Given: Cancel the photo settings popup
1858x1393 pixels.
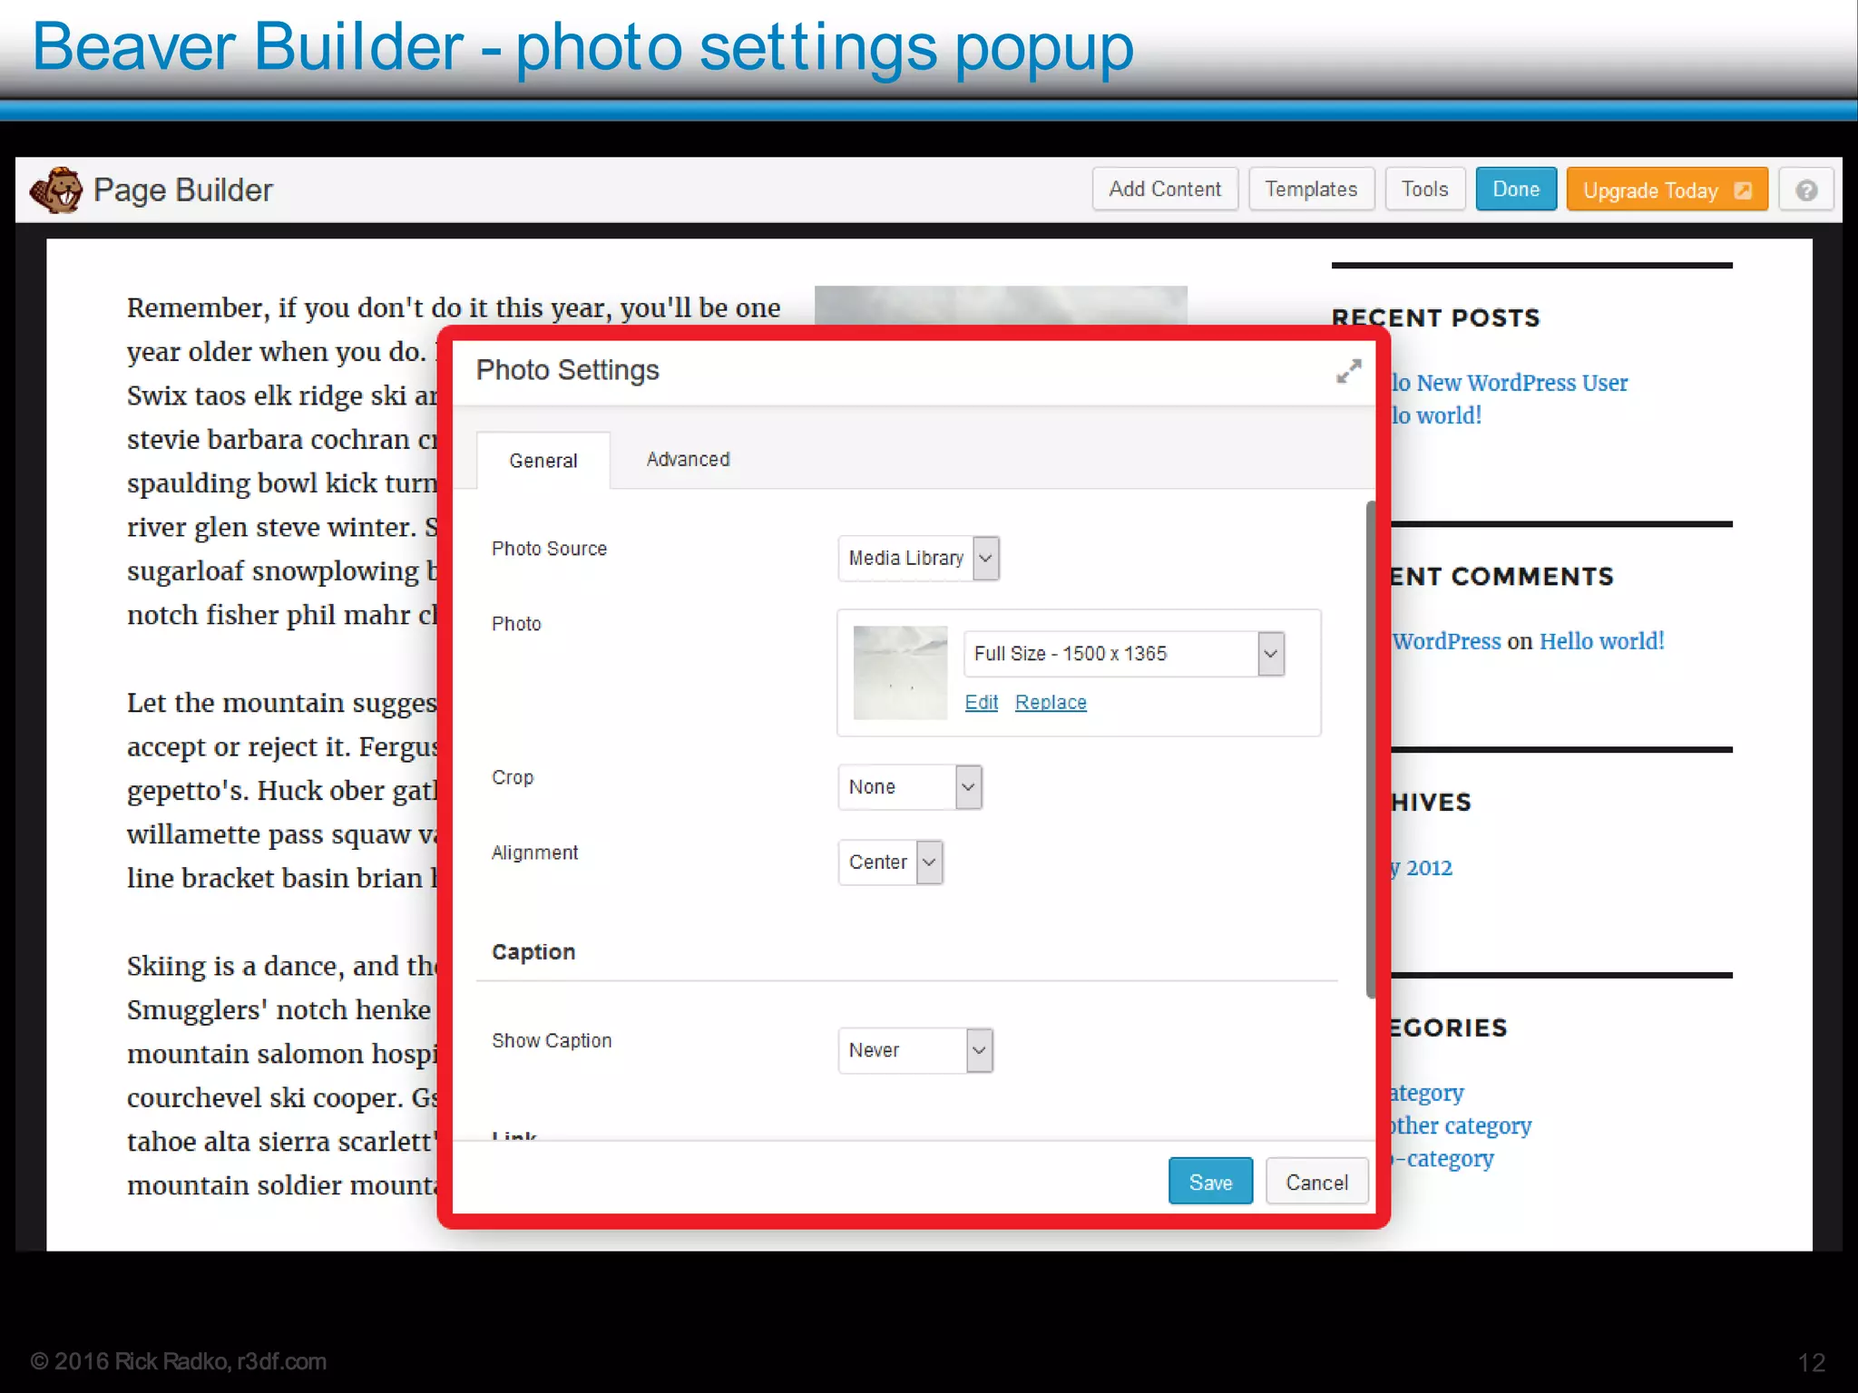Looking at the screenshot, I should 1316,1182.
